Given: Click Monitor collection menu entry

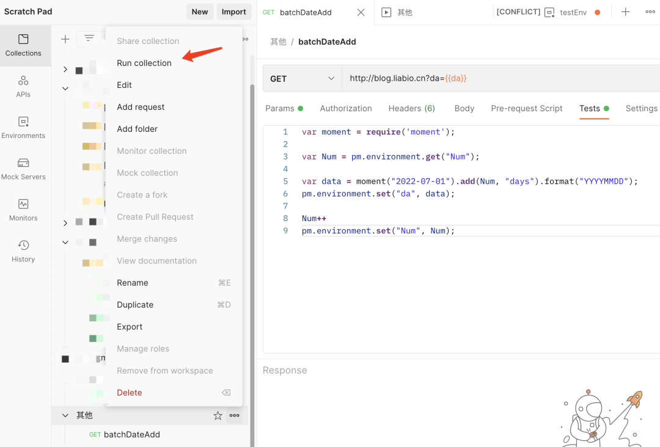Looking at the screenshot, I should (174, 151).
